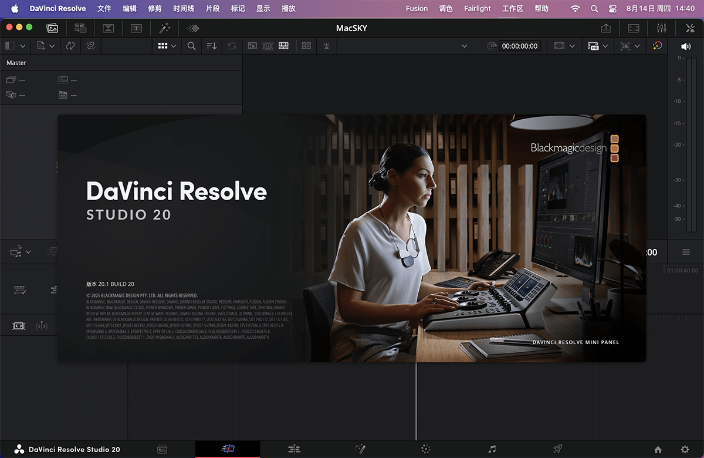
Task: Switch to the Edit page
Action: (295, 449)
